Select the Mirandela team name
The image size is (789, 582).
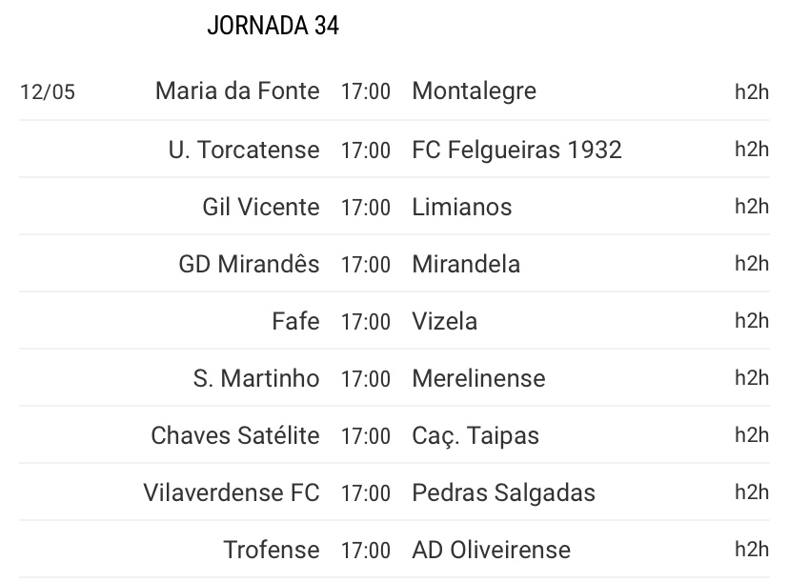(x=466, y=264)
